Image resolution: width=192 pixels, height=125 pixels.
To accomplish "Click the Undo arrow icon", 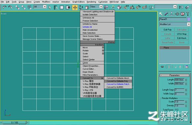I will pos(4,7).
